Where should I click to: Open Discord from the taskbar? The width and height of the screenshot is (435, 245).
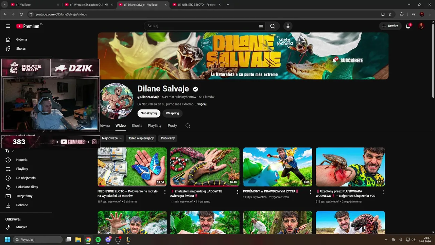tap(108, 240)
